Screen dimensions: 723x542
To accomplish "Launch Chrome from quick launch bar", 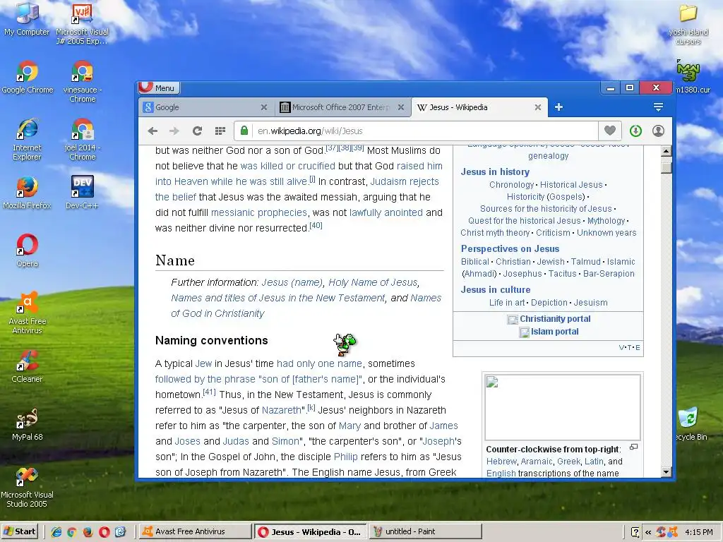I will 72,532.
